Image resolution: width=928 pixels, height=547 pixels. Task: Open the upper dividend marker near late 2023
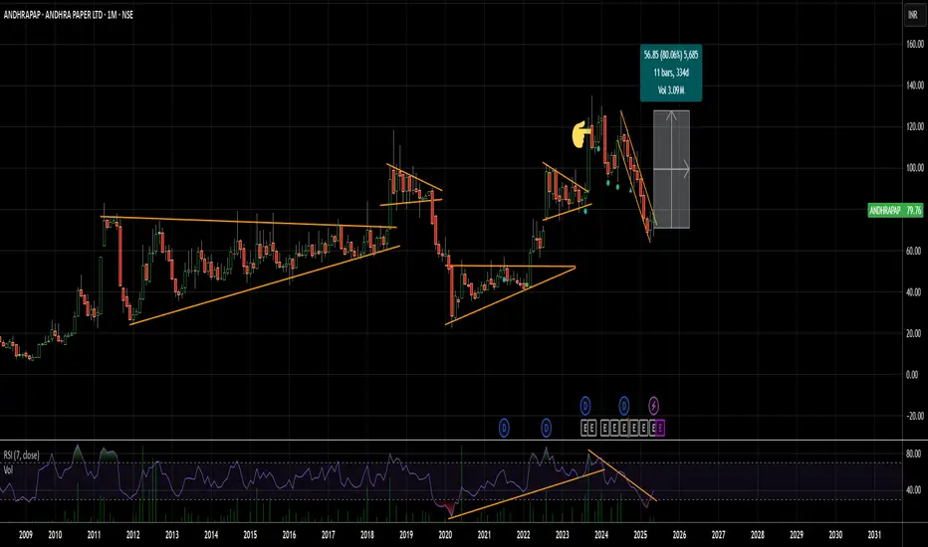585,406
